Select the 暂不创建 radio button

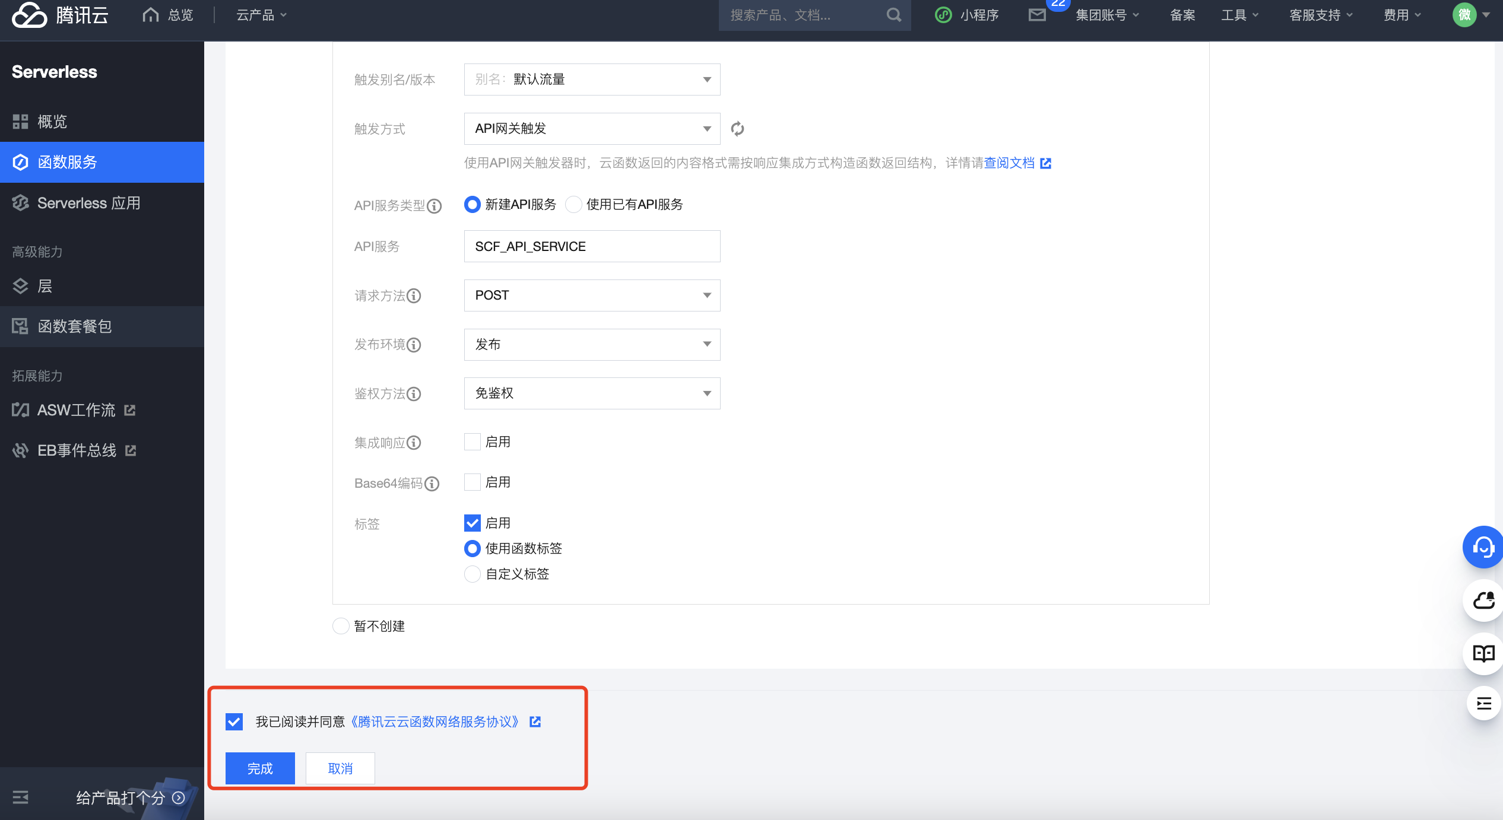341,626
